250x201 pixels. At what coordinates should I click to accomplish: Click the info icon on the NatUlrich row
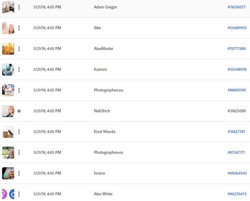pos(19,111)
